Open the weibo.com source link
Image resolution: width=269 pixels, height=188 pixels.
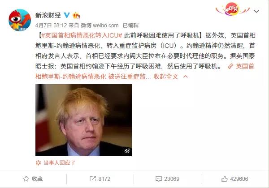point(106,26)
